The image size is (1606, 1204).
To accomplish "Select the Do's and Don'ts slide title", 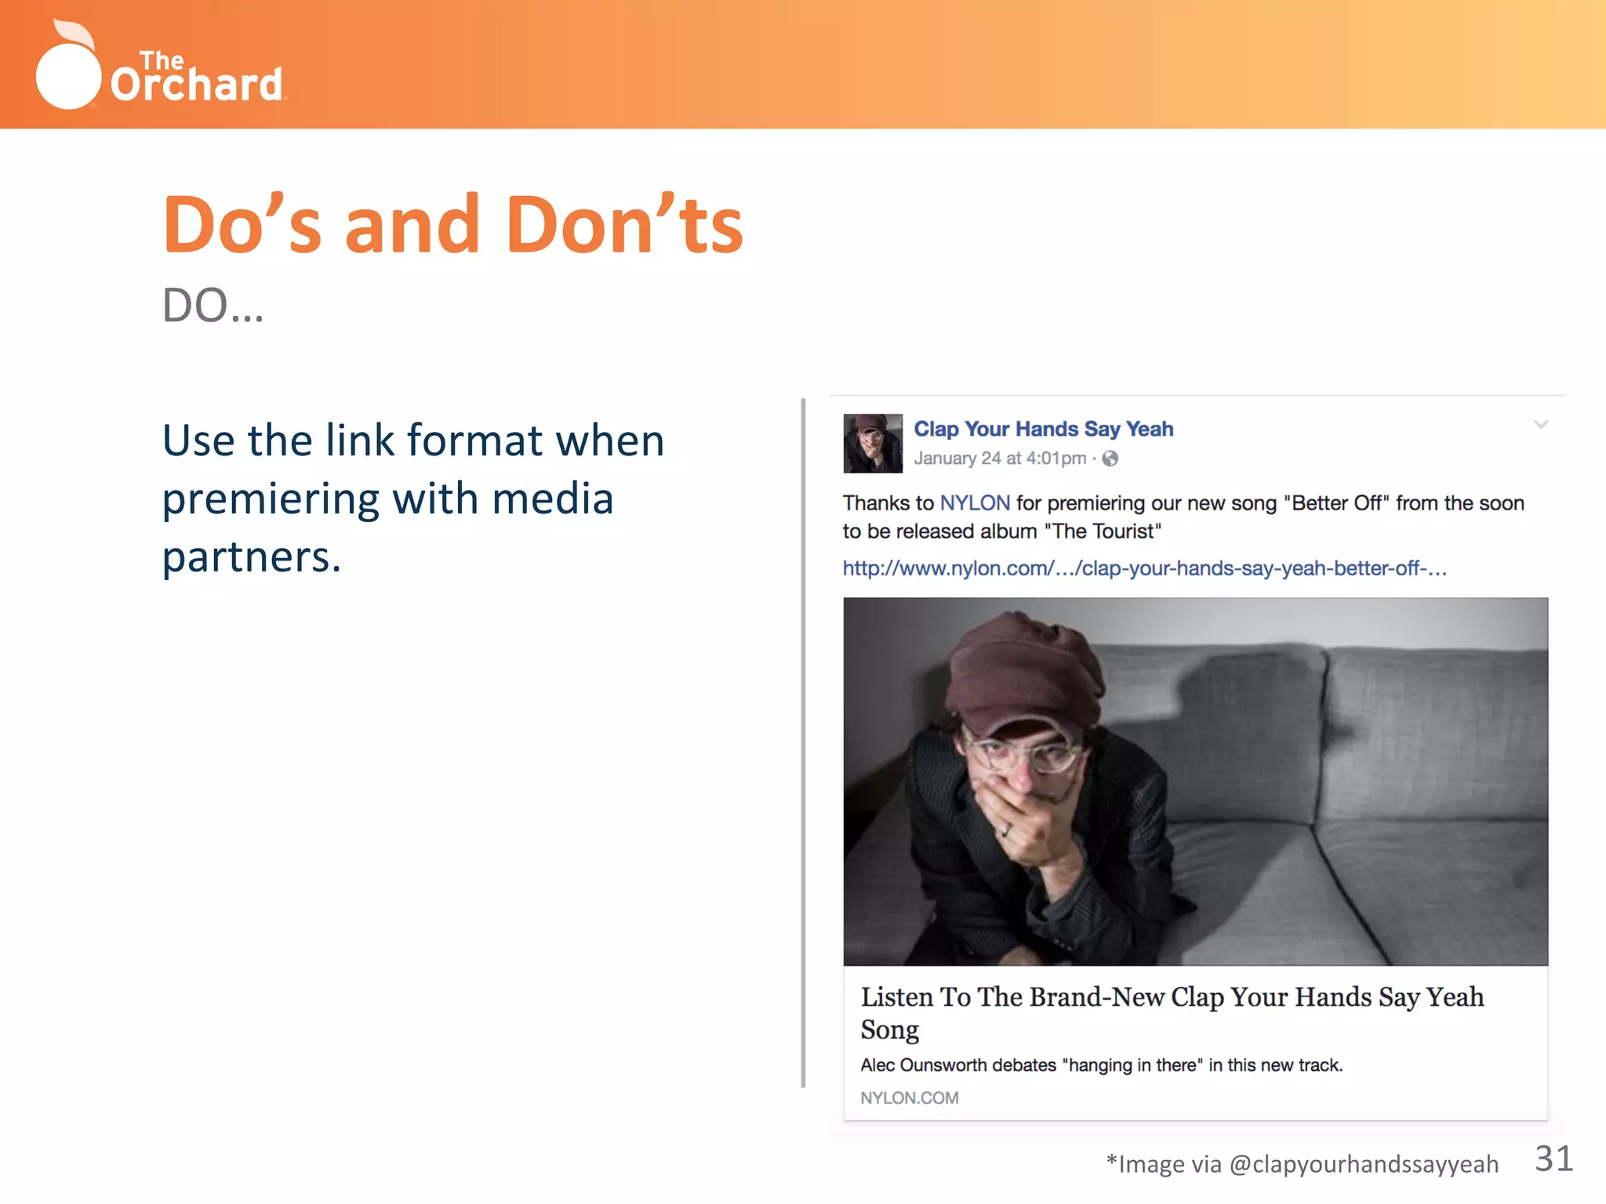I will pyautogui.click(x=452, y=224).
